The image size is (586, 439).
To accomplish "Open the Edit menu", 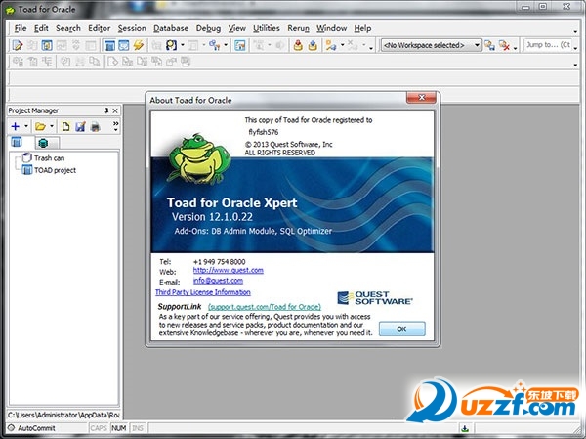I will tap(41, 28).
